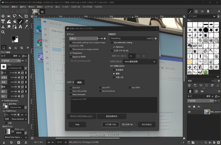Image resolution: width=221 pixels, height=145 pixels.
Task: Select the Zoom magnifier tool
Action: click(3, 32)
